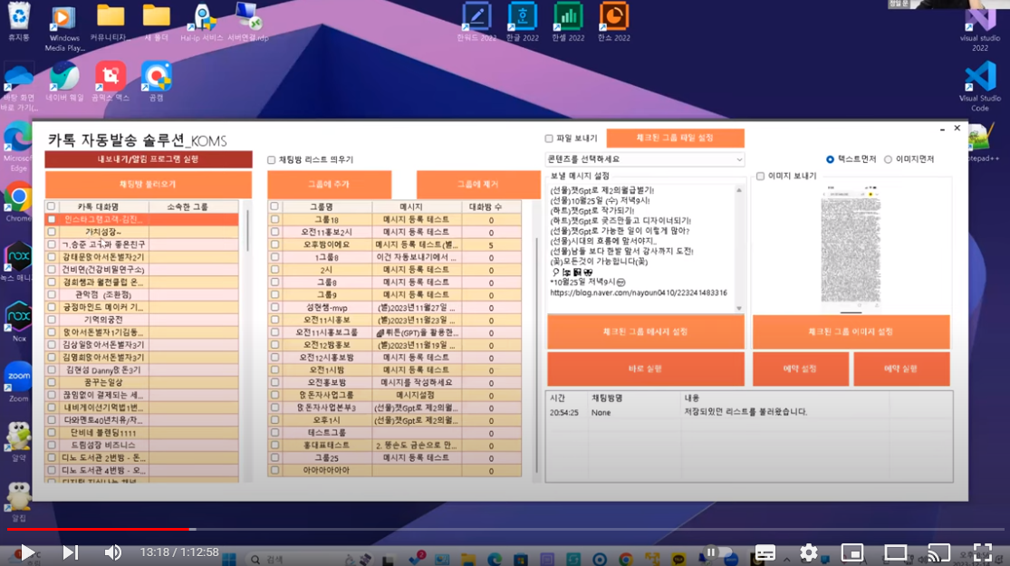Viewport: 1010px width, 566px height.
Task: Select the 기억의궁전 chat room row
Action: [x=141, y=320]
